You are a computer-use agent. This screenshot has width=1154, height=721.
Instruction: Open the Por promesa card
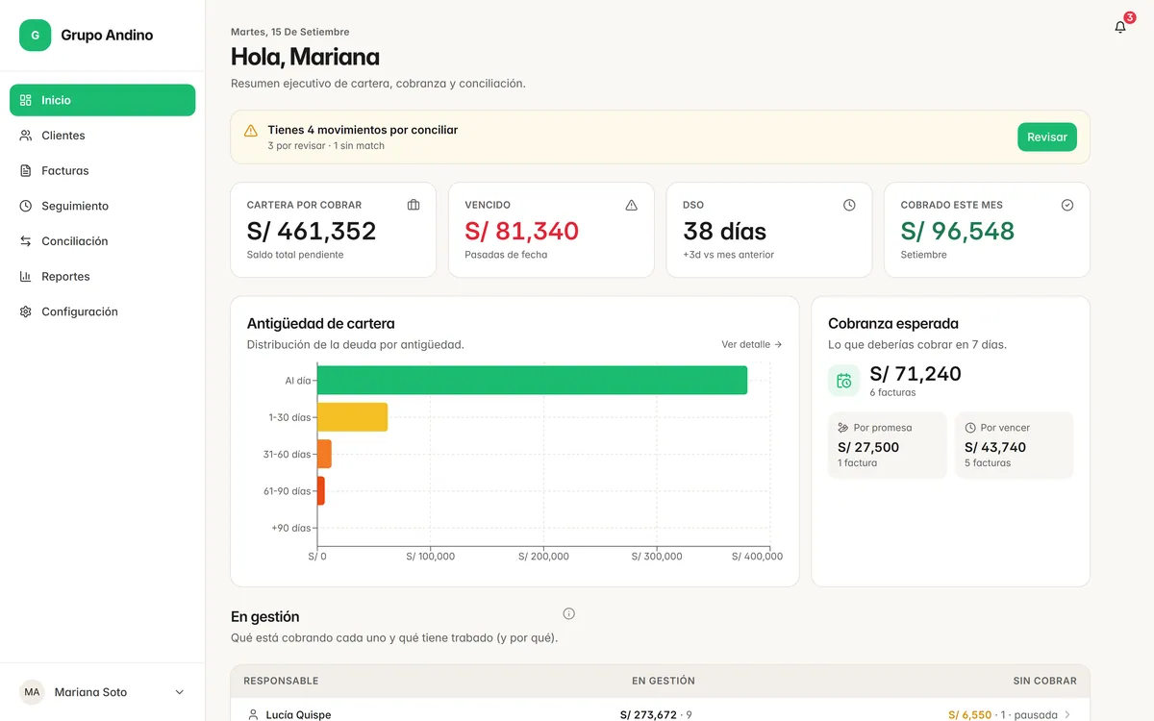tap(887, 445)
